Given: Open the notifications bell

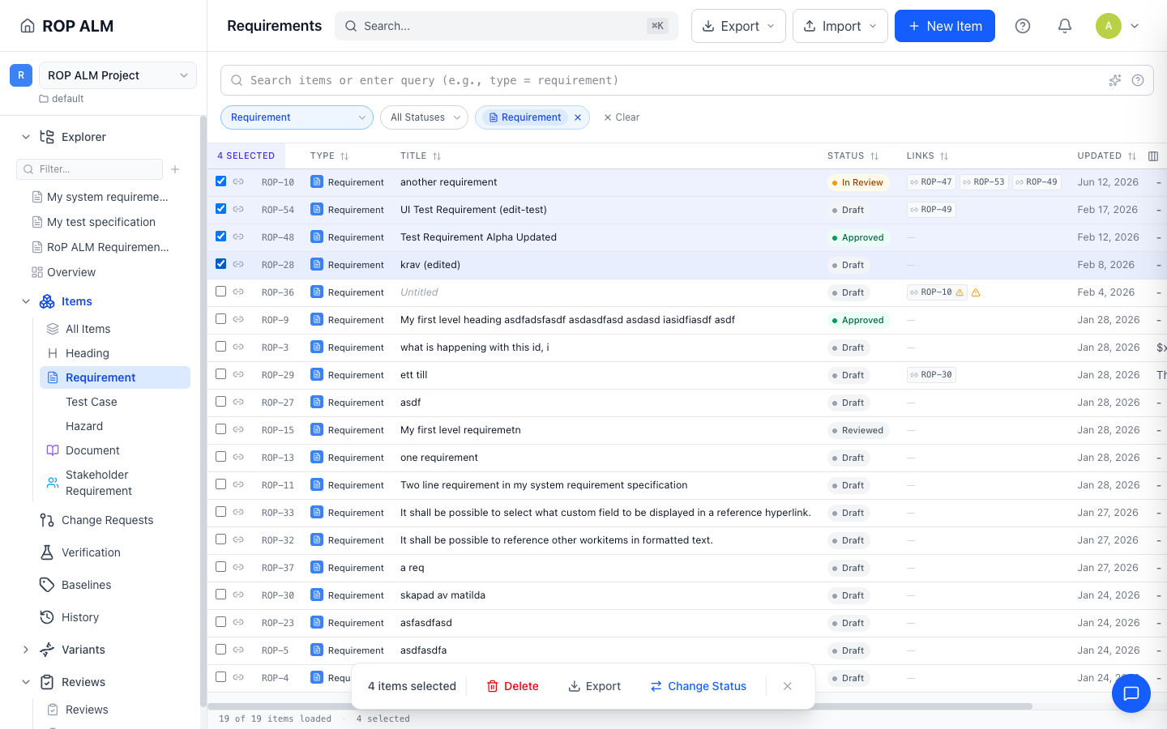Looking at the screenshot, I should point(1065,26).
